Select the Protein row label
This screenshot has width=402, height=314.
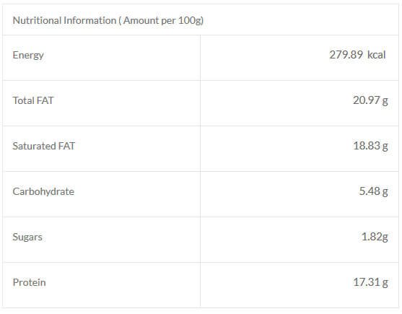(x=29, y=282)
